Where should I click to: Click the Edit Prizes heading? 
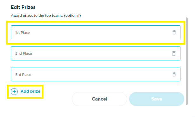pyautogui.click(x=23, y=7)
